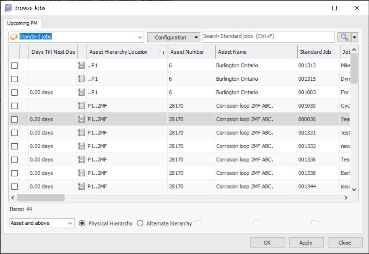The height and width of the screenshot is (254, 369).
Task: Click the OK button
Action: tap(267, 242)
